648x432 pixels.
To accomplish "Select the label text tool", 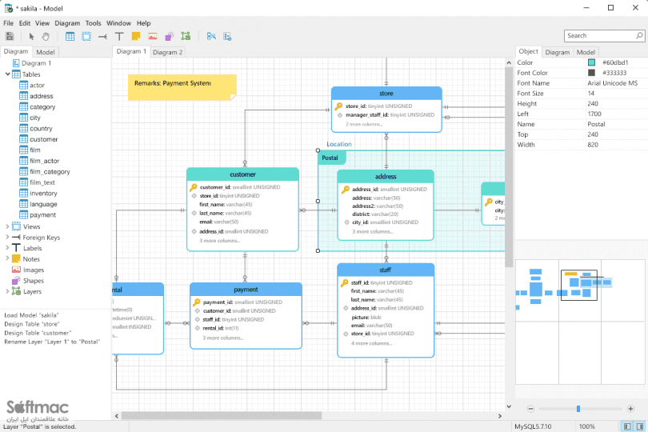I will pos(119,36).
